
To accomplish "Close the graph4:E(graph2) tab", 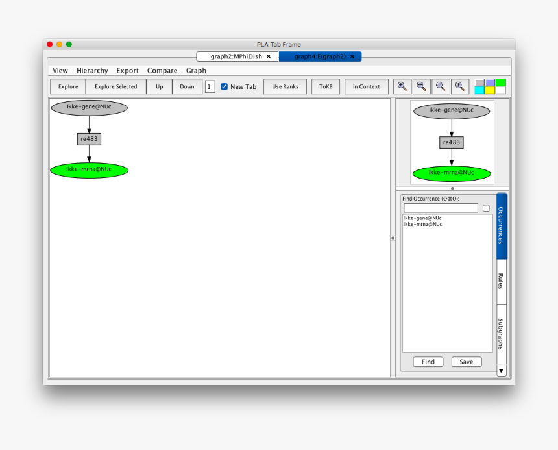I will coord(352,56).
